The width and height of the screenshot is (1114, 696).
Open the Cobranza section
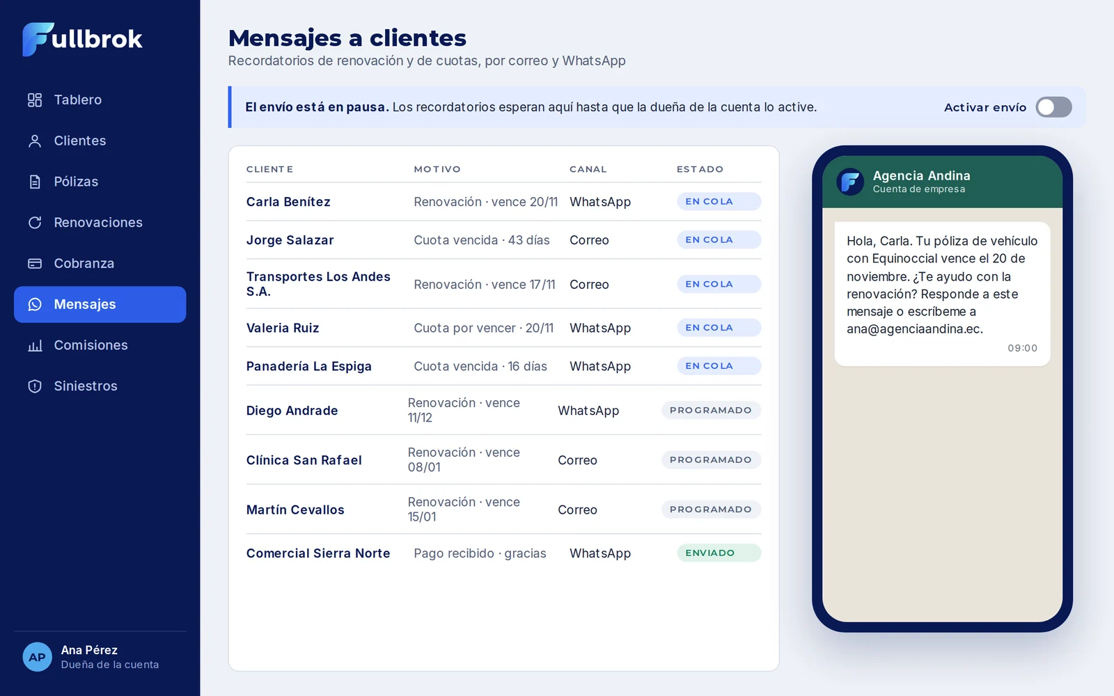[x=100, y=263]
